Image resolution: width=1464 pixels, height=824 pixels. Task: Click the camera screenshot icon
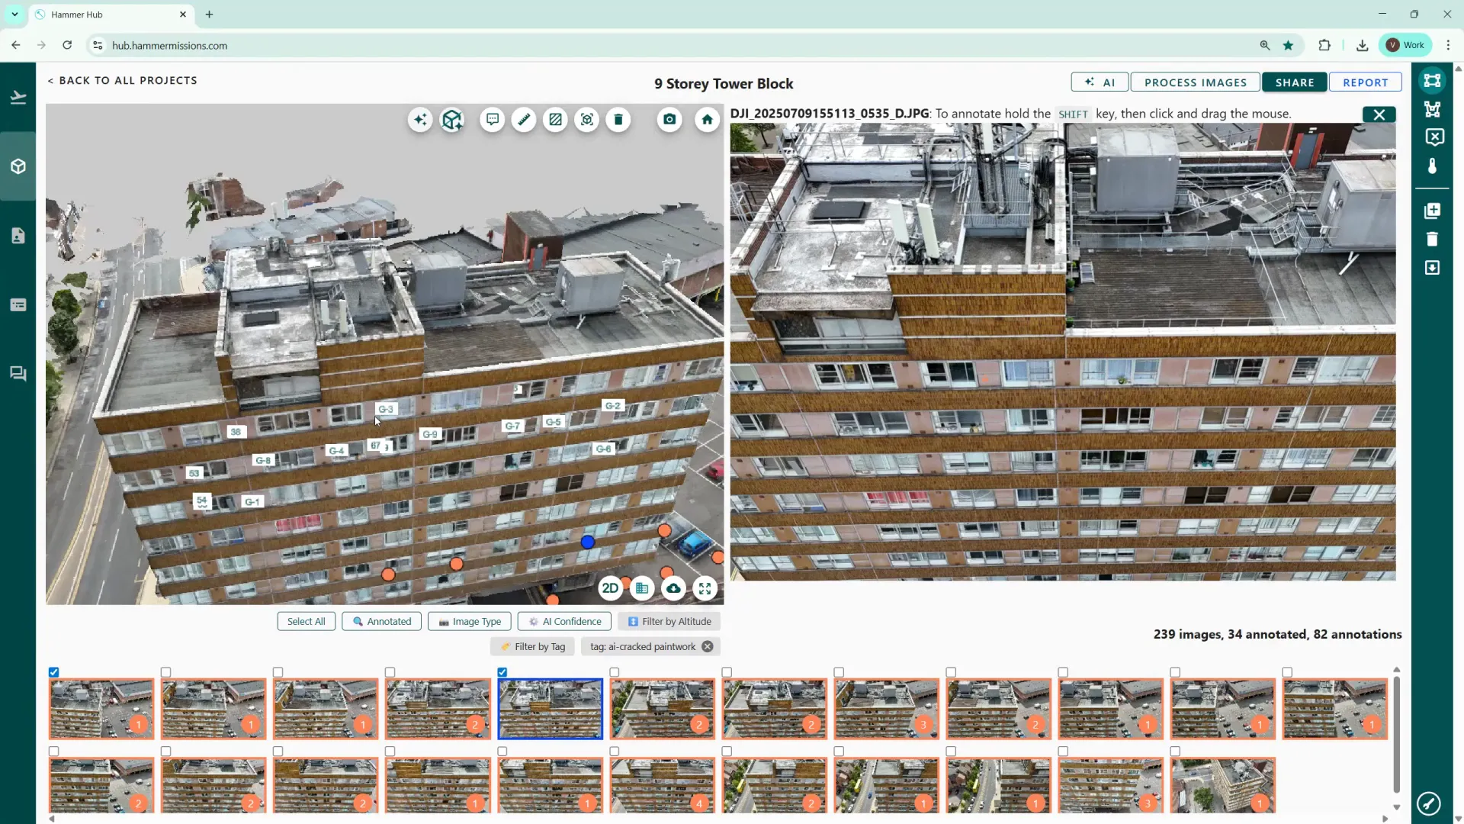(669, 120)
